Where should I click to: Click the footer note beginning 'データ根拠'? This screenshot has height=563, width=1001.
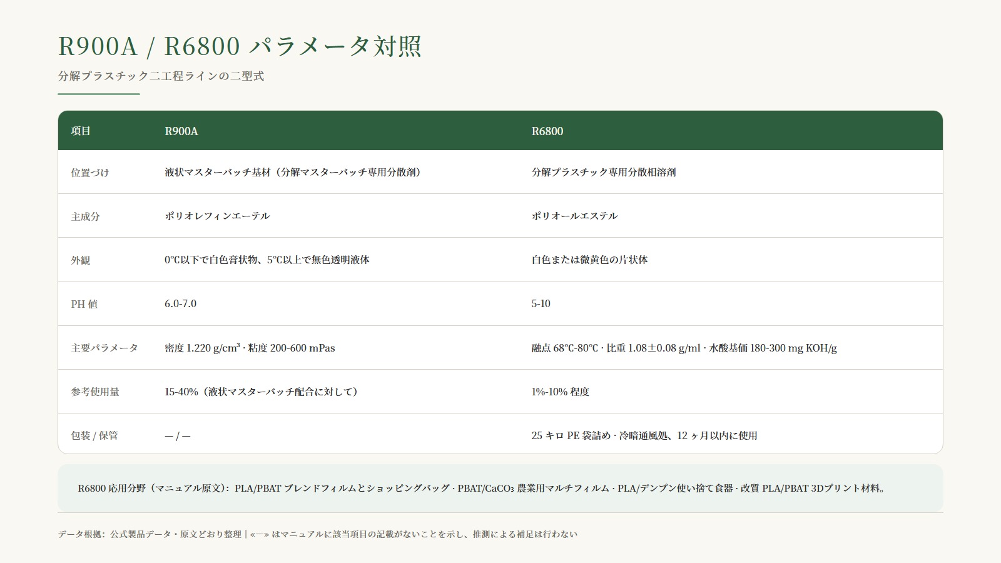point(318,534)
